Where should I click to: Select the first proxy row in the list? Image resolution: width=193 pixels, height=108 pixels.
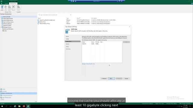[x=77, y=20]
